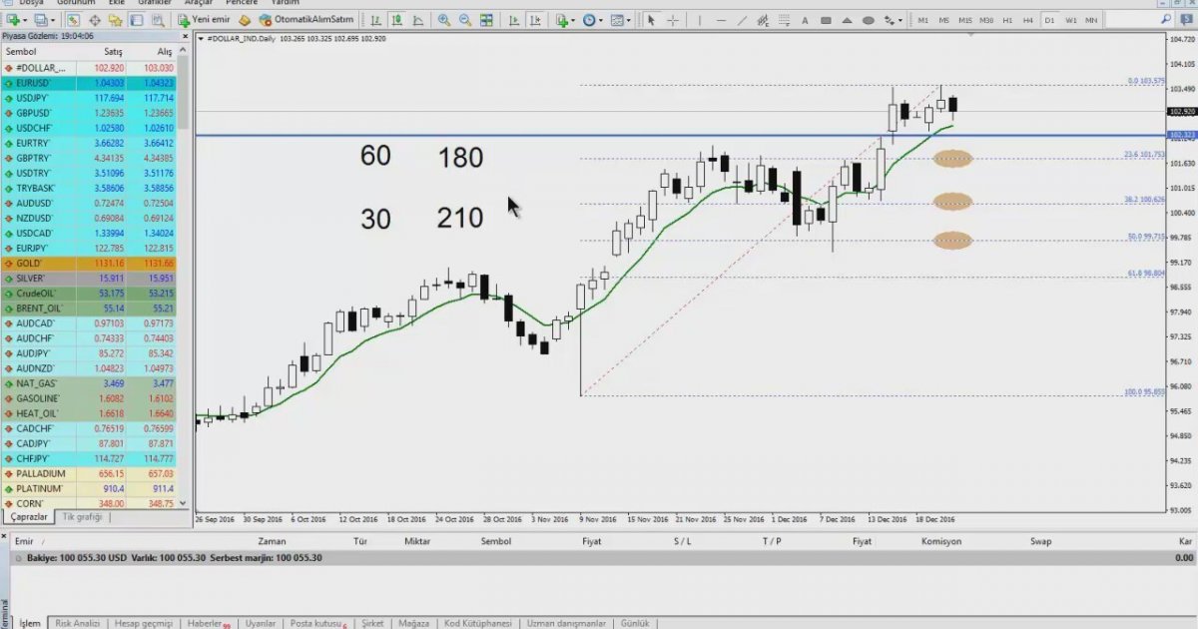
Task: Select the CrudeOIL symbol row
Action: click(90, 294)
